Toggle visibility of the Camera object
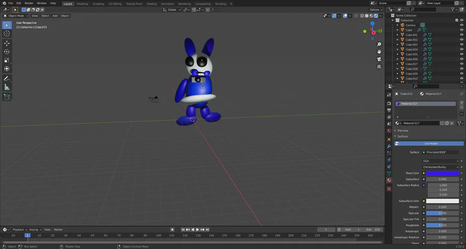Screen dimensions: 466x249 461,25
